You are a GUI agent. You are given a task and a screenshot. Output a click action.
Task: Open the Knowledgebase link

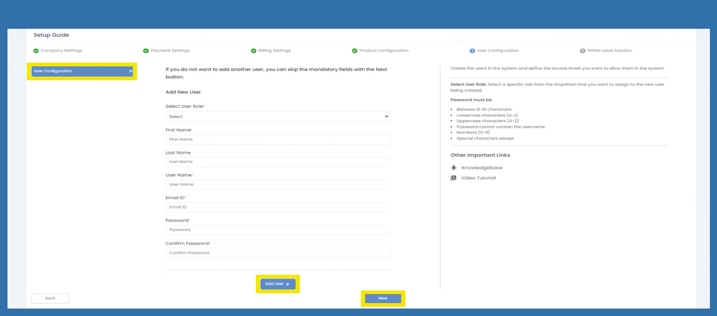482,168
